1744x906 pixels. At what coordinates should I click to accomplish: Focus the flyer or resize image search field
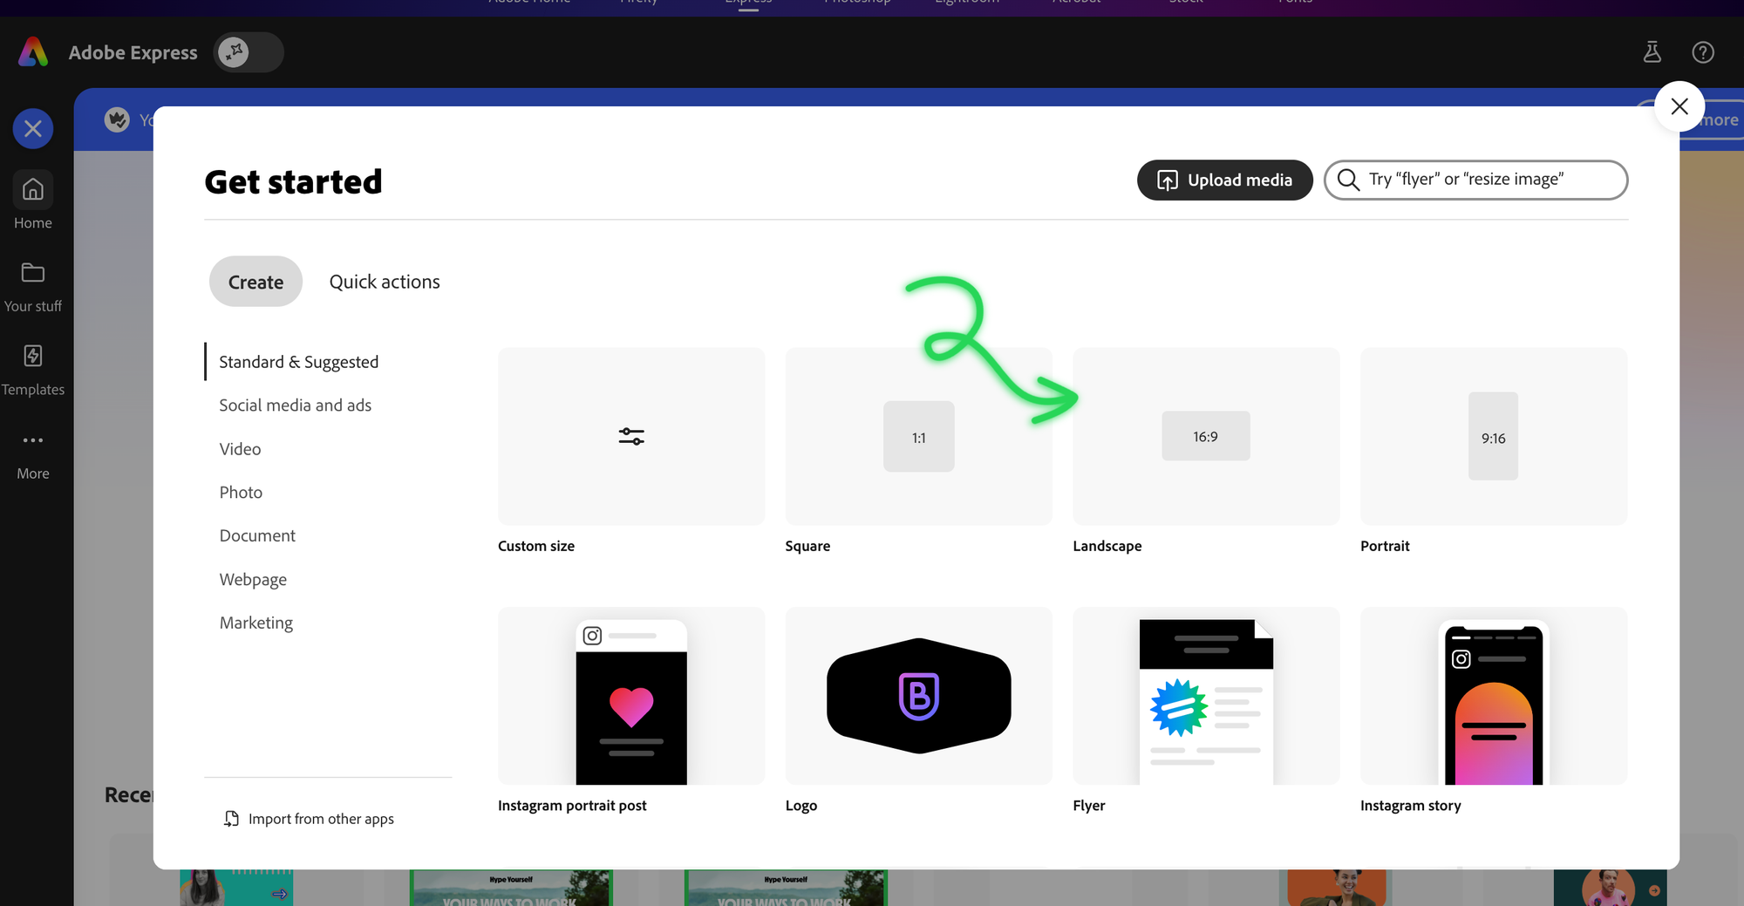tap(1482, 180)
